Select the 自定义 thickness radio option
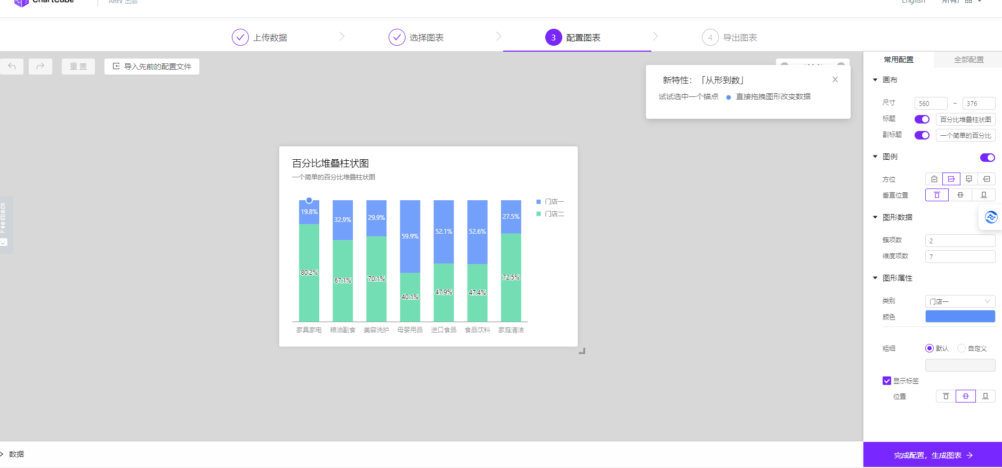The width and height of the screenshot is (1002, 468). [961, 349]
